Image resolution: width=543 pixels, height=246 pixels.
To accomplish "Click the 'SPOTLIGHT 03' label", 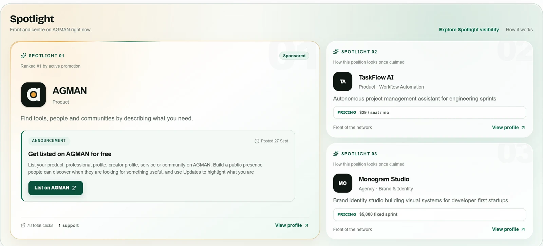I will click(359, 154).
